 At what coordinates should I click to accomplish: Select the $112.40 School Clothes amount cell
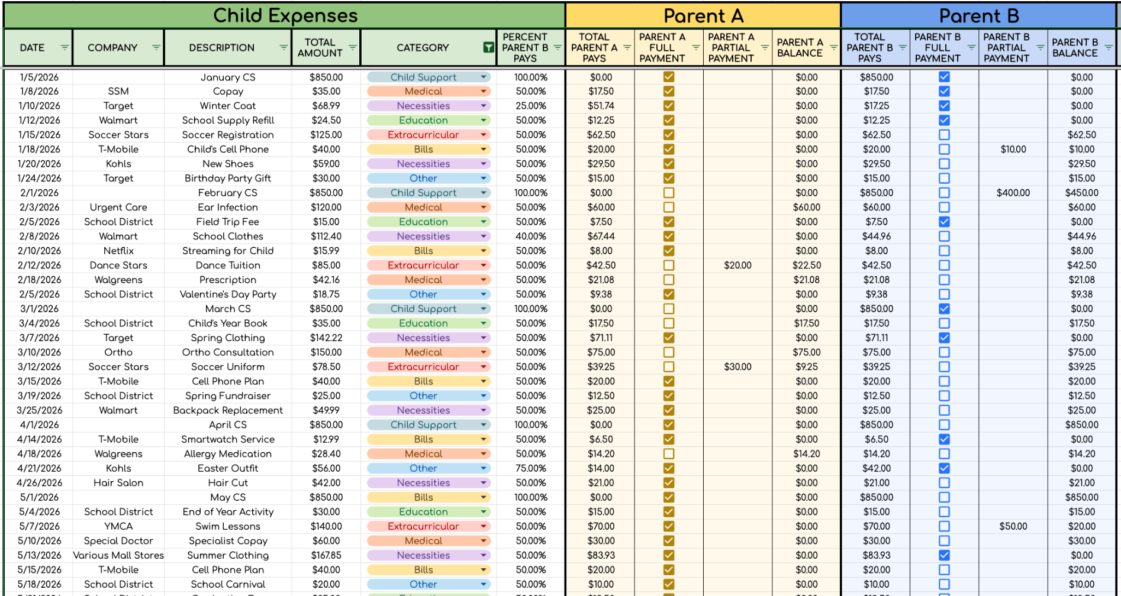click(326, 236)
